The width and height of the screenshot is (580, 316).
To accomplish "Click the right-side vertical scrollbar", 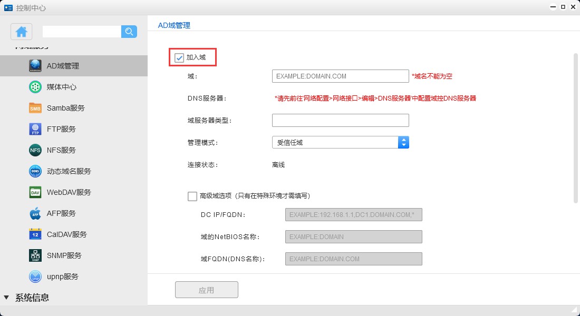I will pos(576,127).
